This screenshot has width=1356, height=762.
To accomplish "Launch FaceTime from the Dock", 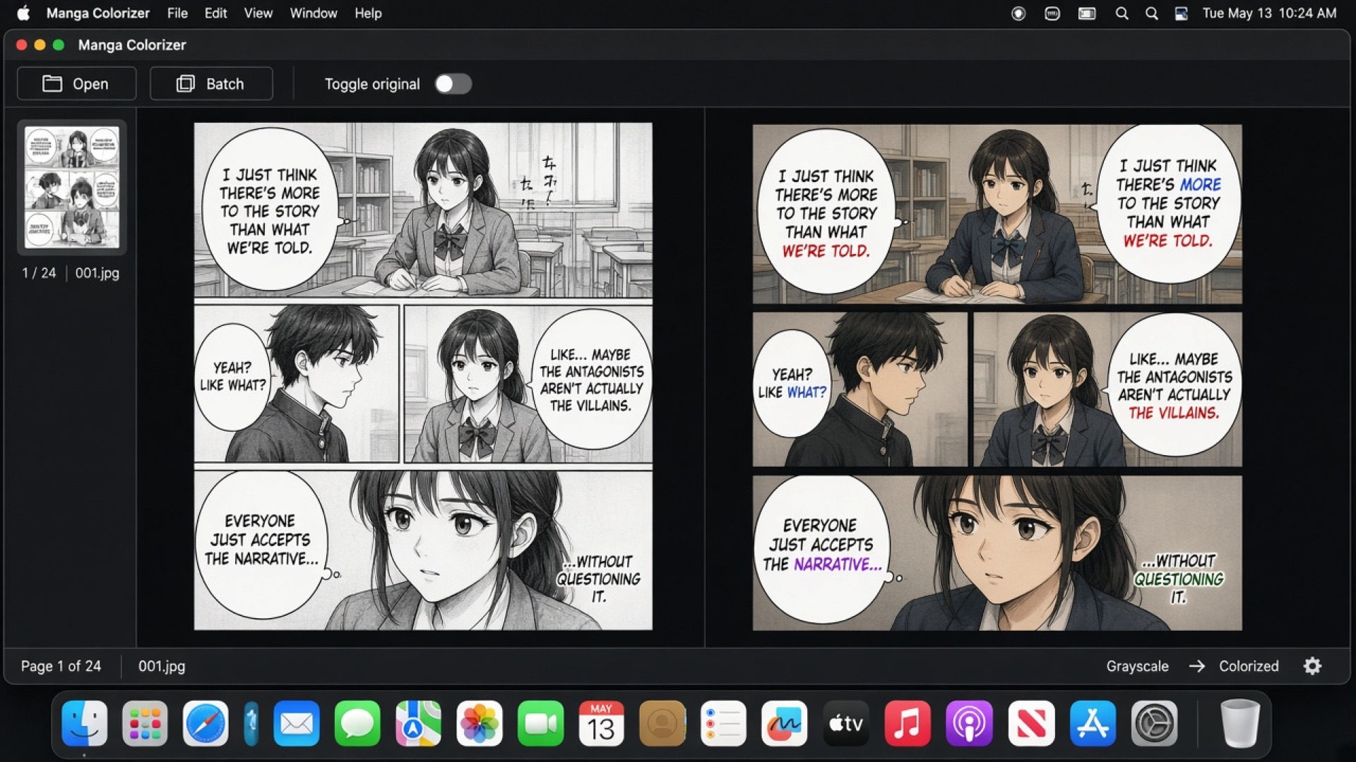I will (x=540, y=723).
